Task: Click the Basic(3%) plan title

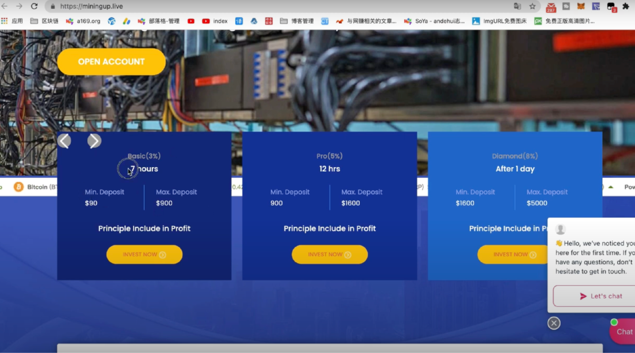Action: click(x=144, y=156)
